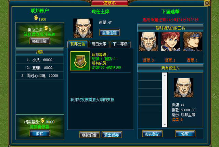
Task: Switch to the 每日大事 tab
Action: [x=99, y=44]
